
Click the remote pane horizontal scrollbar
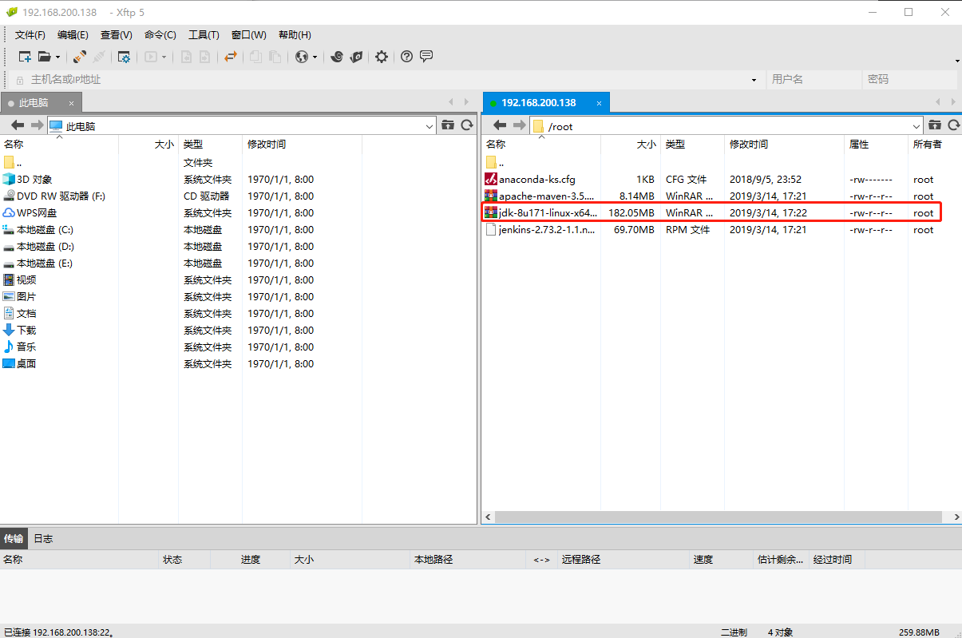(x=717, y=517)
